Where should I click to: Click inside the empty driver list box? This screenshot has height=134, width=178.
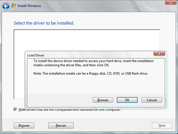[87, 40]
